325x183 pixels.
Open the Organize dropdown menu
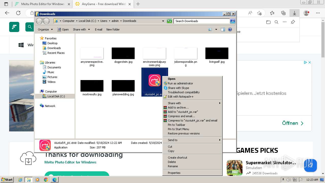coord(45,29)
